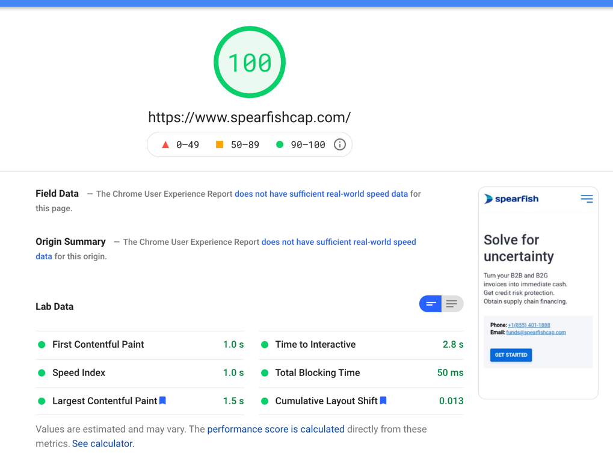Click the score legend info icon
This screenshot has height=453, width=613.
point(340,144)
